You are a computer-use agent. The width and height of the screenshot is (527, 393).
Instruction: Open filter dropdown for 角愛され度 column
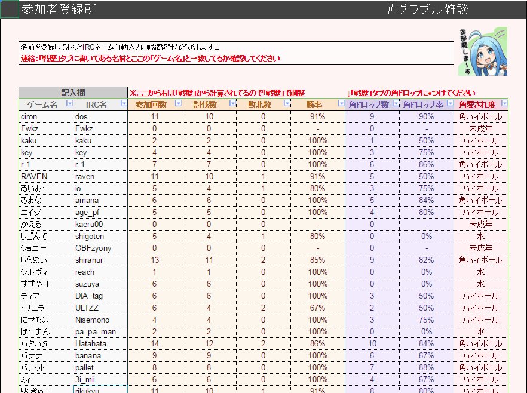point(504,103)
